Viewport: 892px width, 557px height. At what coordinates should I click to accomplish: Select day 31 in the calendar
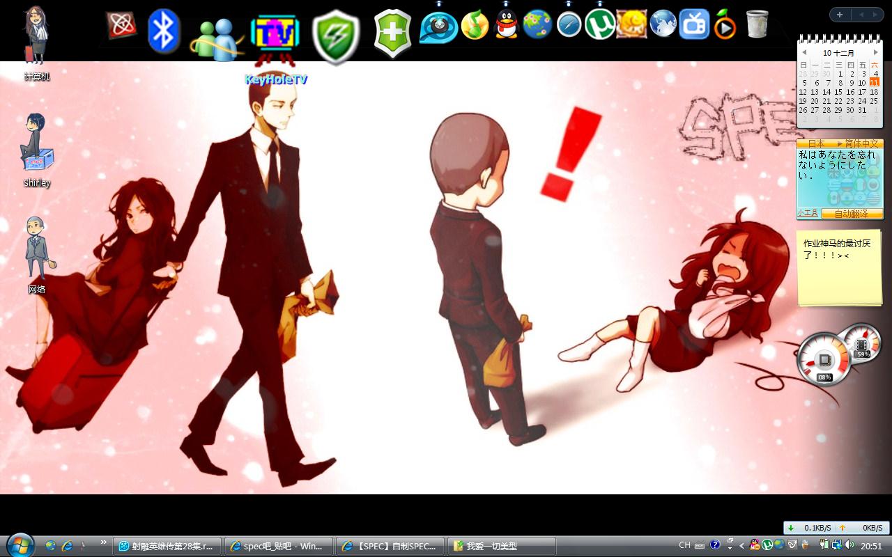coord(862,110)
